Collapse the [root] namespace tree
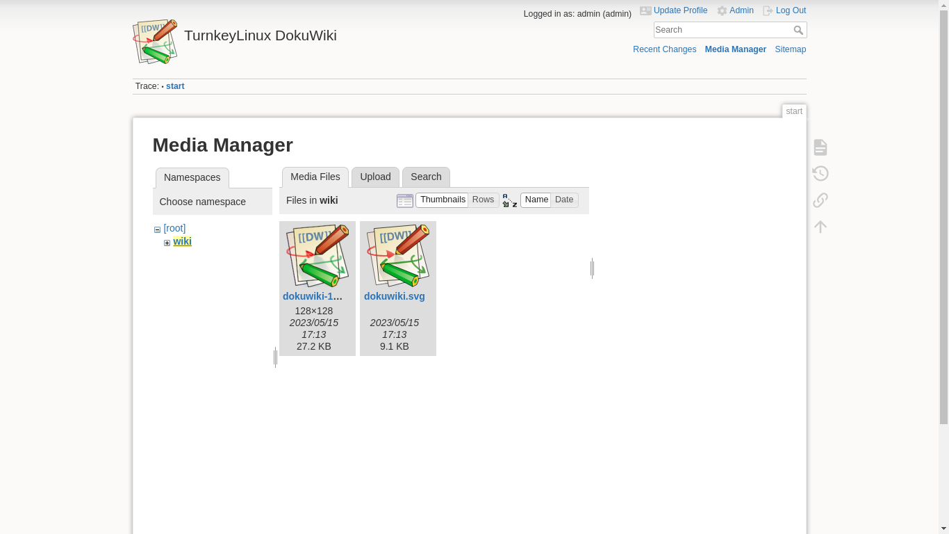This screenshot has width=949, height=534. point(157,229)
